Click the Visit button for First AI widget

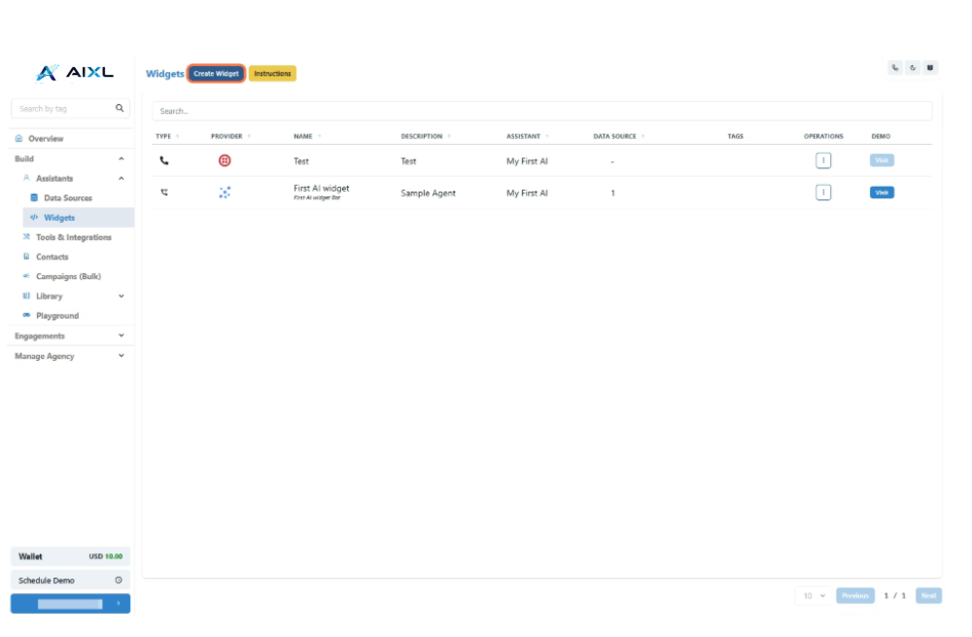(x=882, y=193)
